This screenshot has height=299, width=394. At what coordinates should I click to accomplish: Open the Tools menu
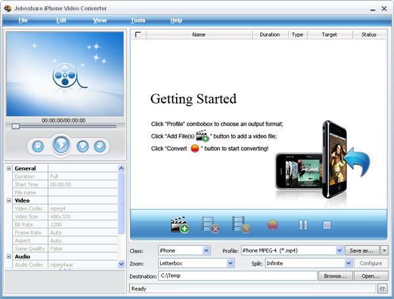[138, 20]
